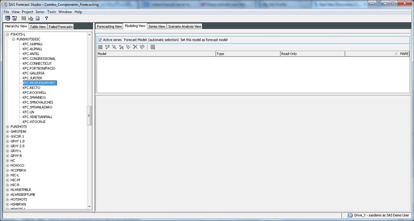The height and width of the screenshot is (221, 414).
Task: Open the Tools menu
Action: 52,12
